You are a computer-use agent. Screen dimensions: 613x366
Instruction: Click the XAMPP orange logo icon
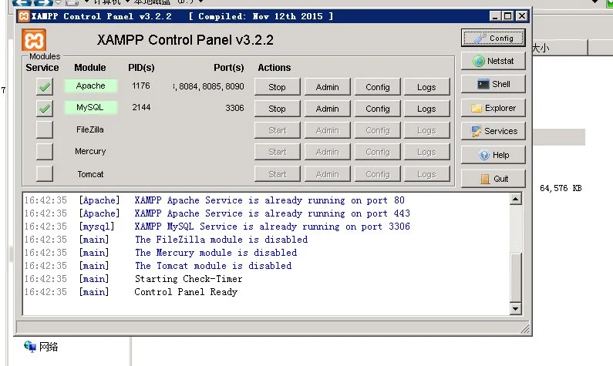[35, 40]
